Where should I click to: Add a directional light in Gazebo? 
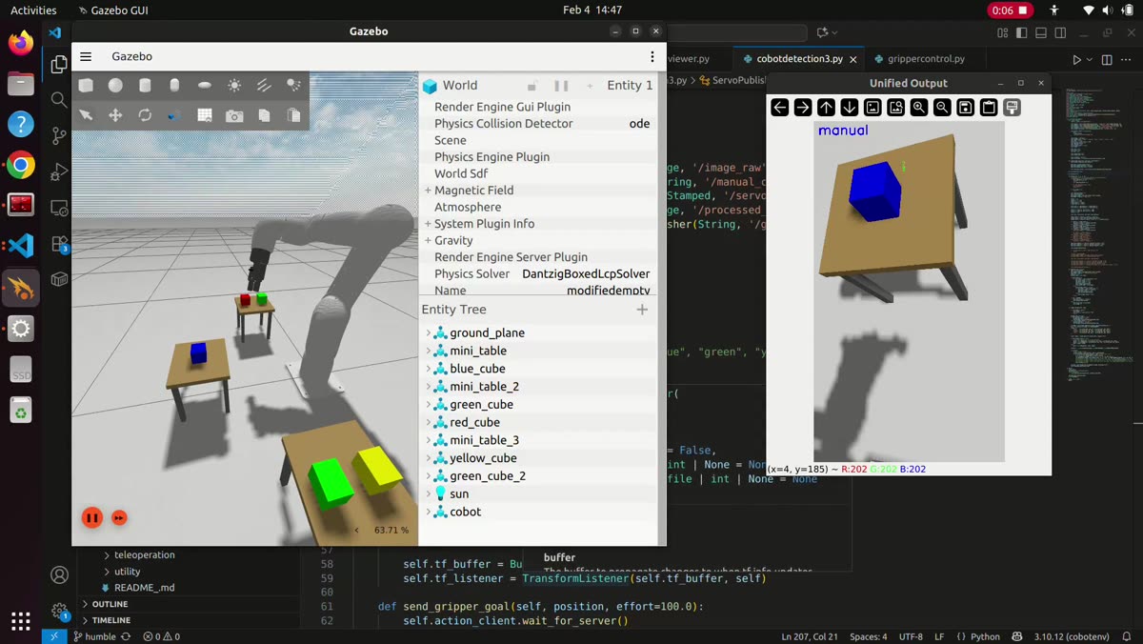click(x=264, y=85)
